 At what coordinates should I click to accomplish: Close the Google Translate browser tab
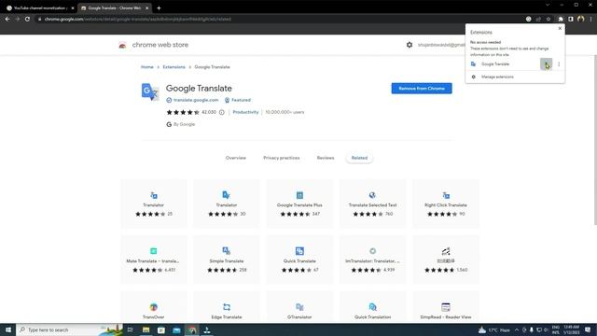click(x=147, y=8)
